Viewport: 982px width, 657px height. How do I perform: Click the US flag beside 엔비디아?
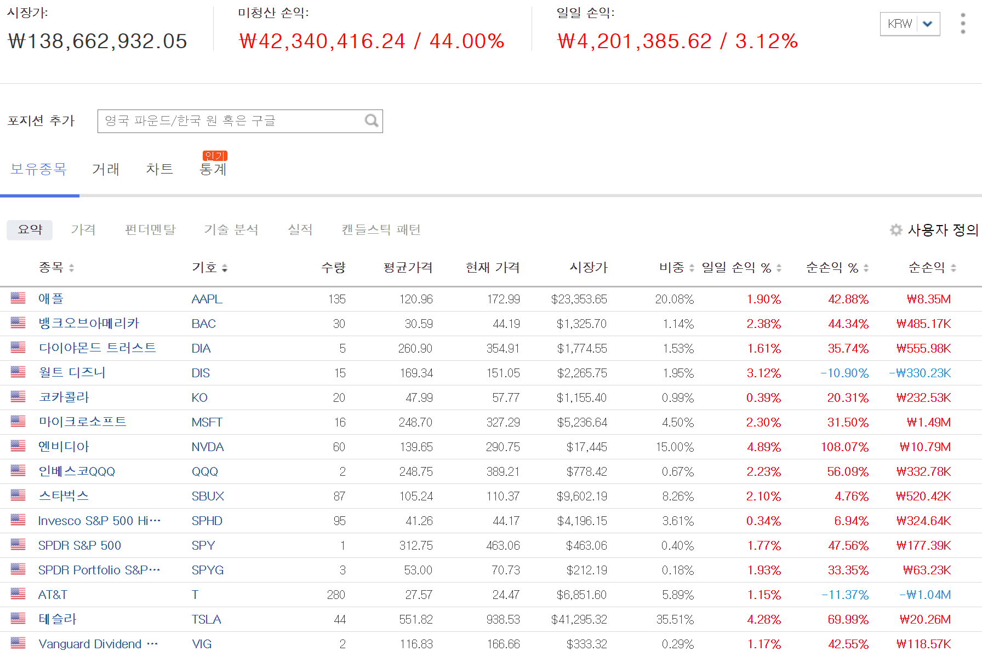tap(18, 446)
